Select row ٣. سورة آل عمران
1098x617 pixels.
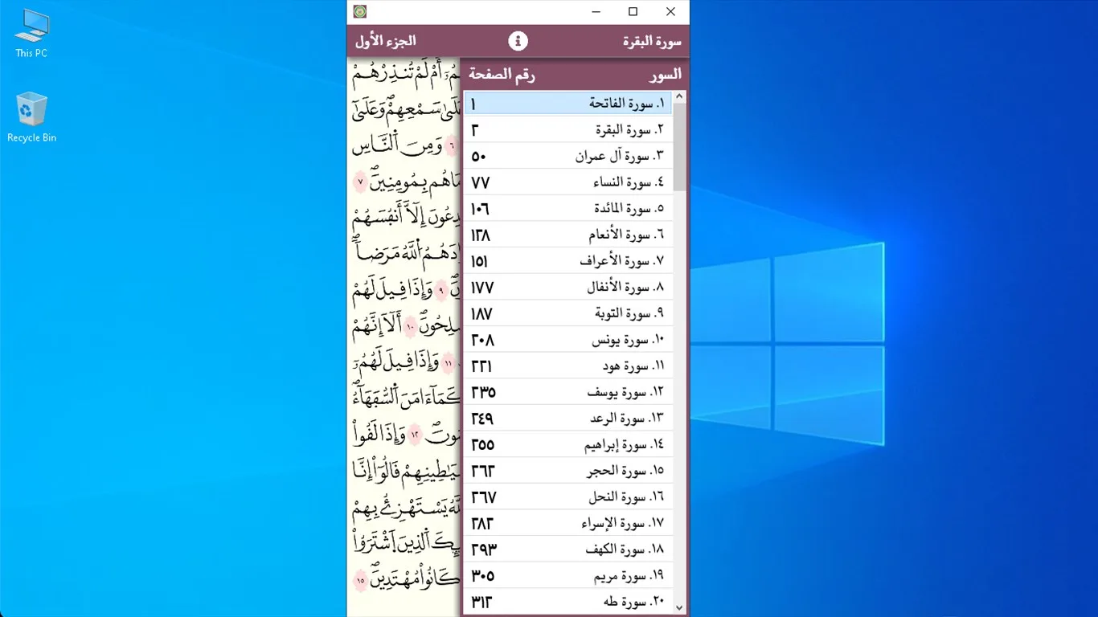point(567,156)
